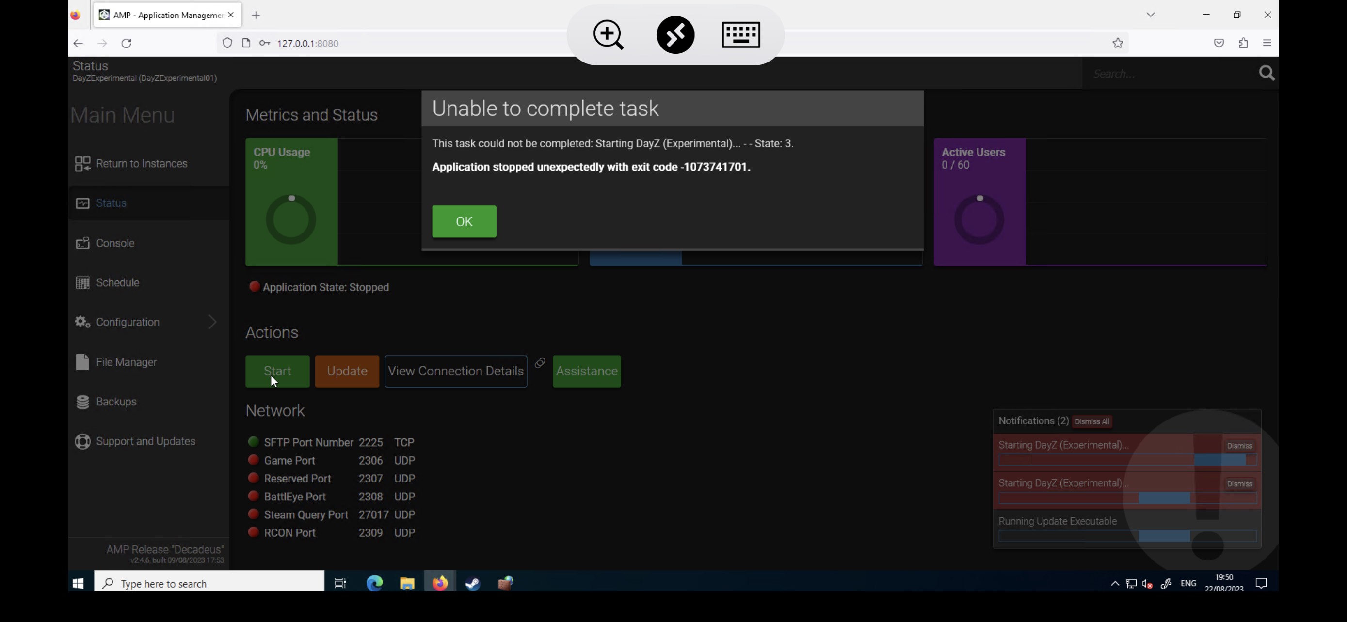Start the DayZ server with Start button
1347x622 pixels.
point(277,371)
